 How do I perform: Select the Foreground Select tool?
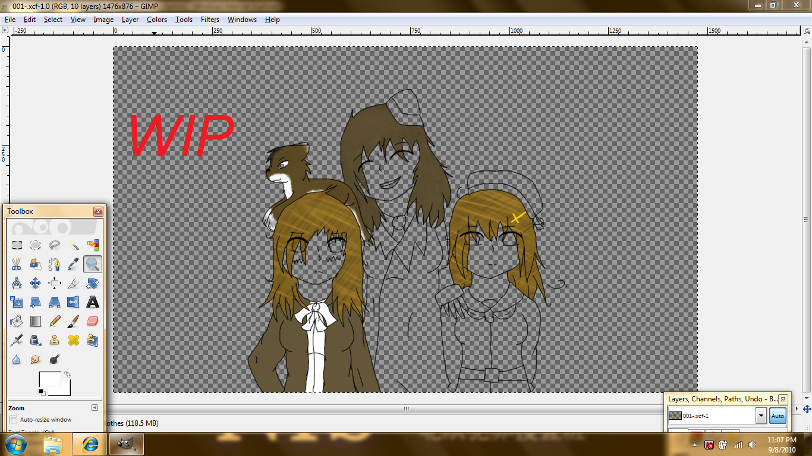36,264
